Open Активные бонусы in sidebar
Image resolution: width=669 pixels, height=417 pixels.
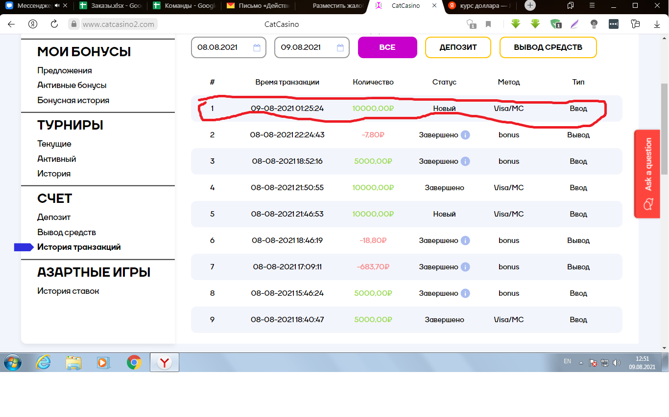click(x=72, y=85)
